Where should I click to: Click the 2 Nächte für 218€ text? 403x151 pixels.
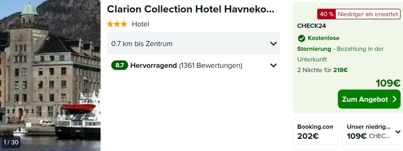pos(323,70)
